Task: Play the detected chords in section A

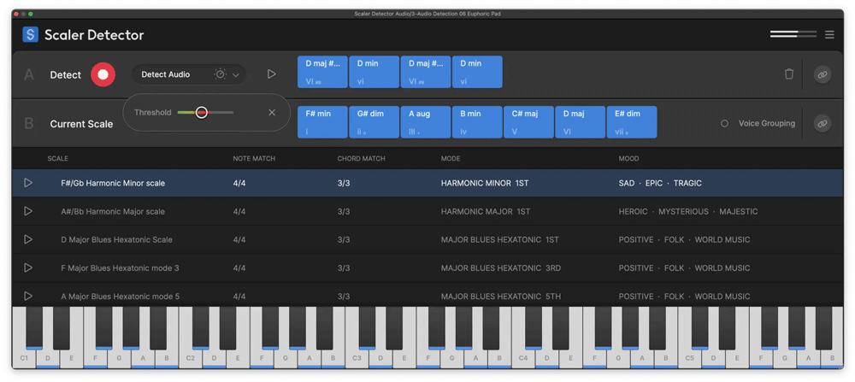Action: pos(271,74)
